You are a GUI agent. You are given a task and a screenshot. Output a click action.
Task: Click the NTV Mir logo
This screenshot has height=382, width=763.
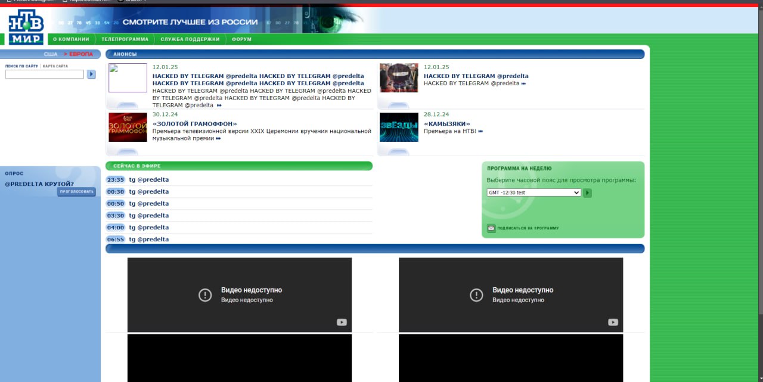point(26,27)
